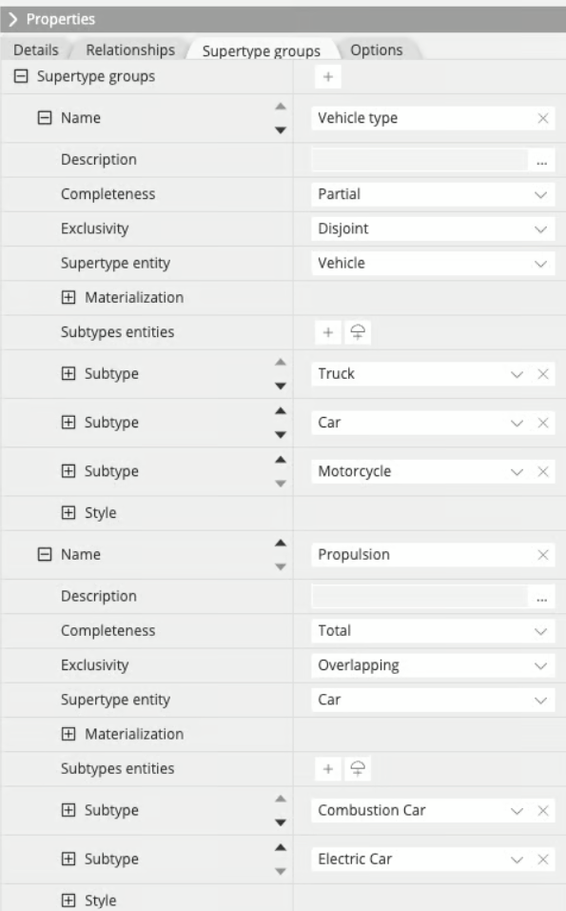
Task: Collapse the Supertype groups root node
Action: (21, 76)
